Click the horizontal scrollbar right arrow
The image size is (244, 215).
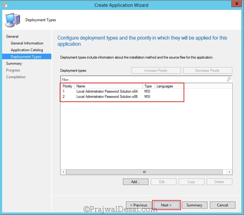point(229,172)
